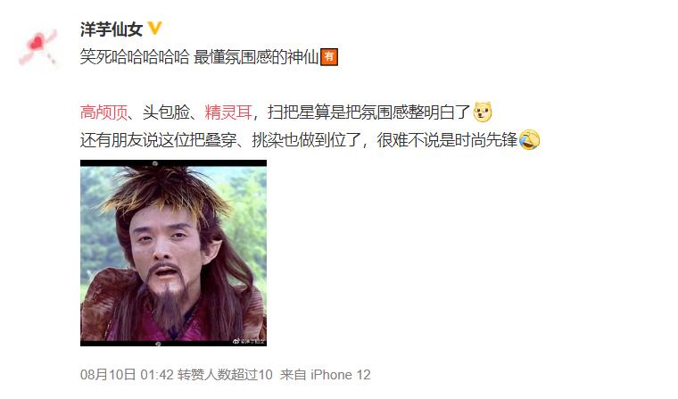Click the small dot icon below the image
This screenshot has height=399, width=678.
tap(158, 344)
